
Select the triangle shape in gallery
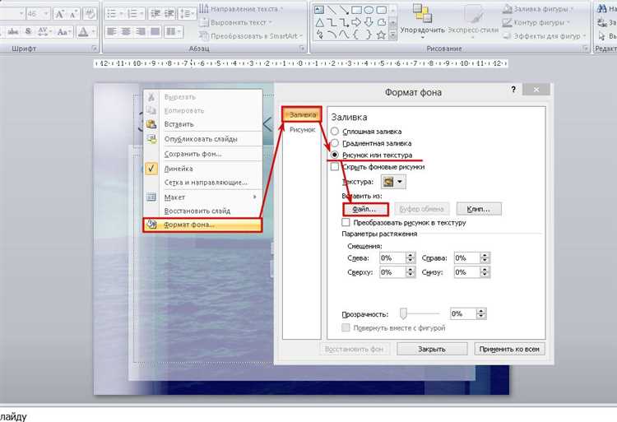(x=319, y=22)
